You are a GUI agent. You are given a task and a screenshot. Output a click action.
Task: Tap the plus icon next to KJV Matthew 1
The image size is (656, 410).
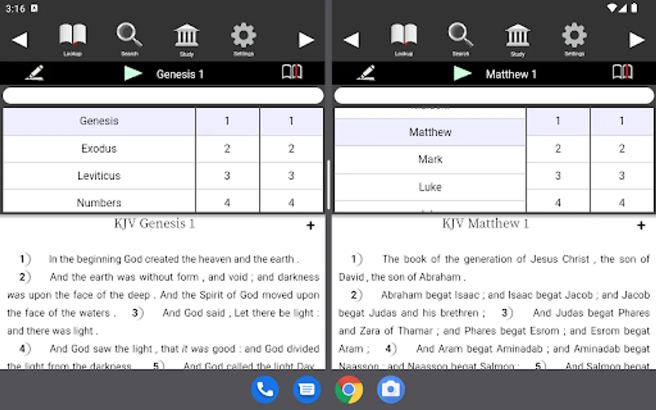click(641, 225)
